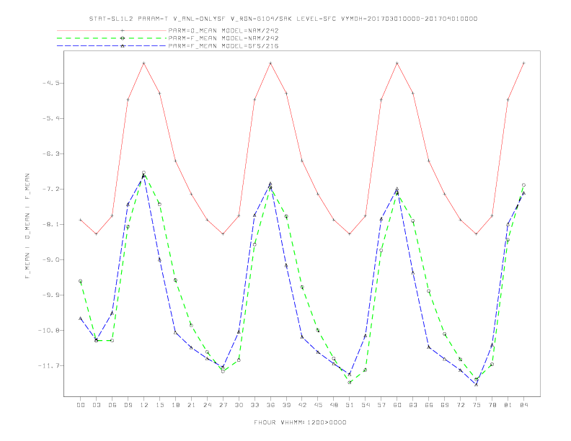The height and width of the screenshot is (441, 571).
Task: Click the red O_MEAN peak point above hour 36
Action: (x=270, y=63)
